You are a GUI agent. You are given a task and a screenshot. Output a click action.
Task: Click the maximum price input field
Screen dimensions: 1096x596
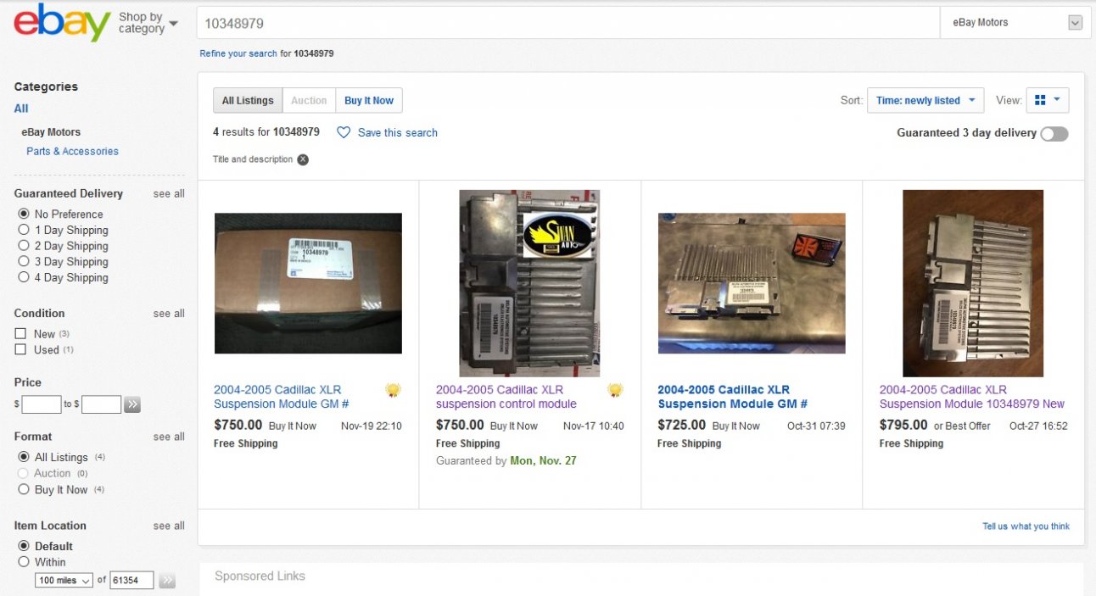tap(102, 405)
